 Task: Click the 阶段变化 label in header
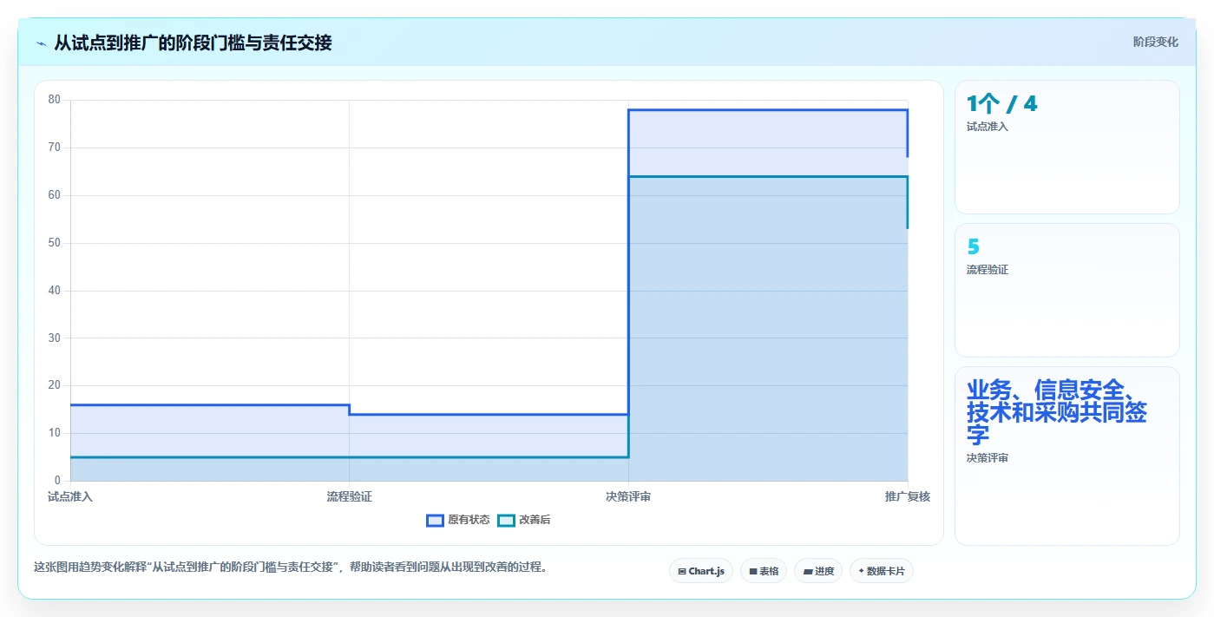click(1156, 42)
